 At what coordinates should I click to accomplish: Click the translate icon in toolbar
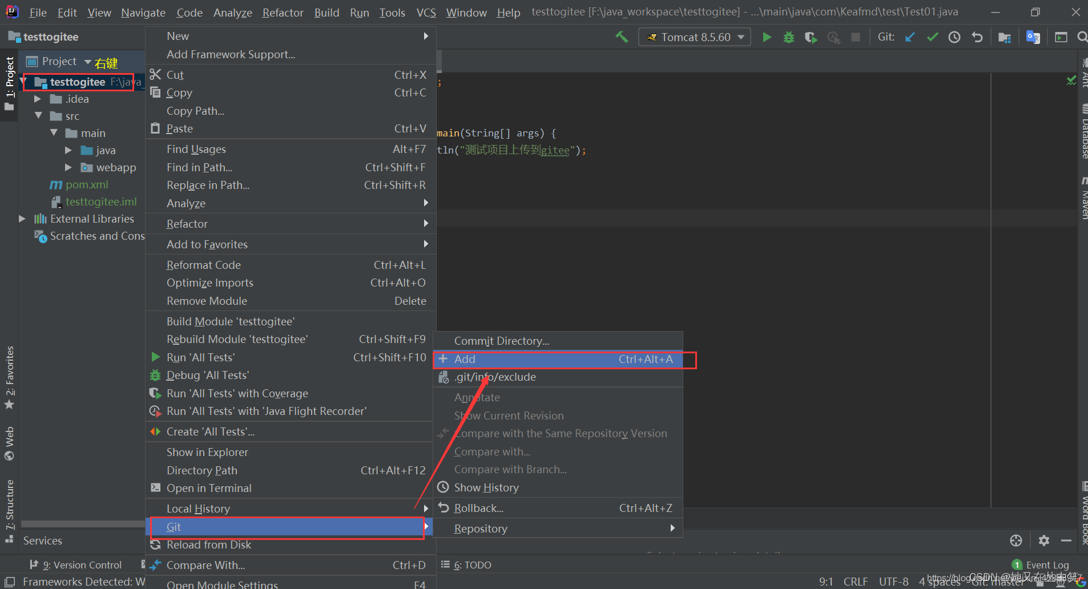[x=1033, y=37]
